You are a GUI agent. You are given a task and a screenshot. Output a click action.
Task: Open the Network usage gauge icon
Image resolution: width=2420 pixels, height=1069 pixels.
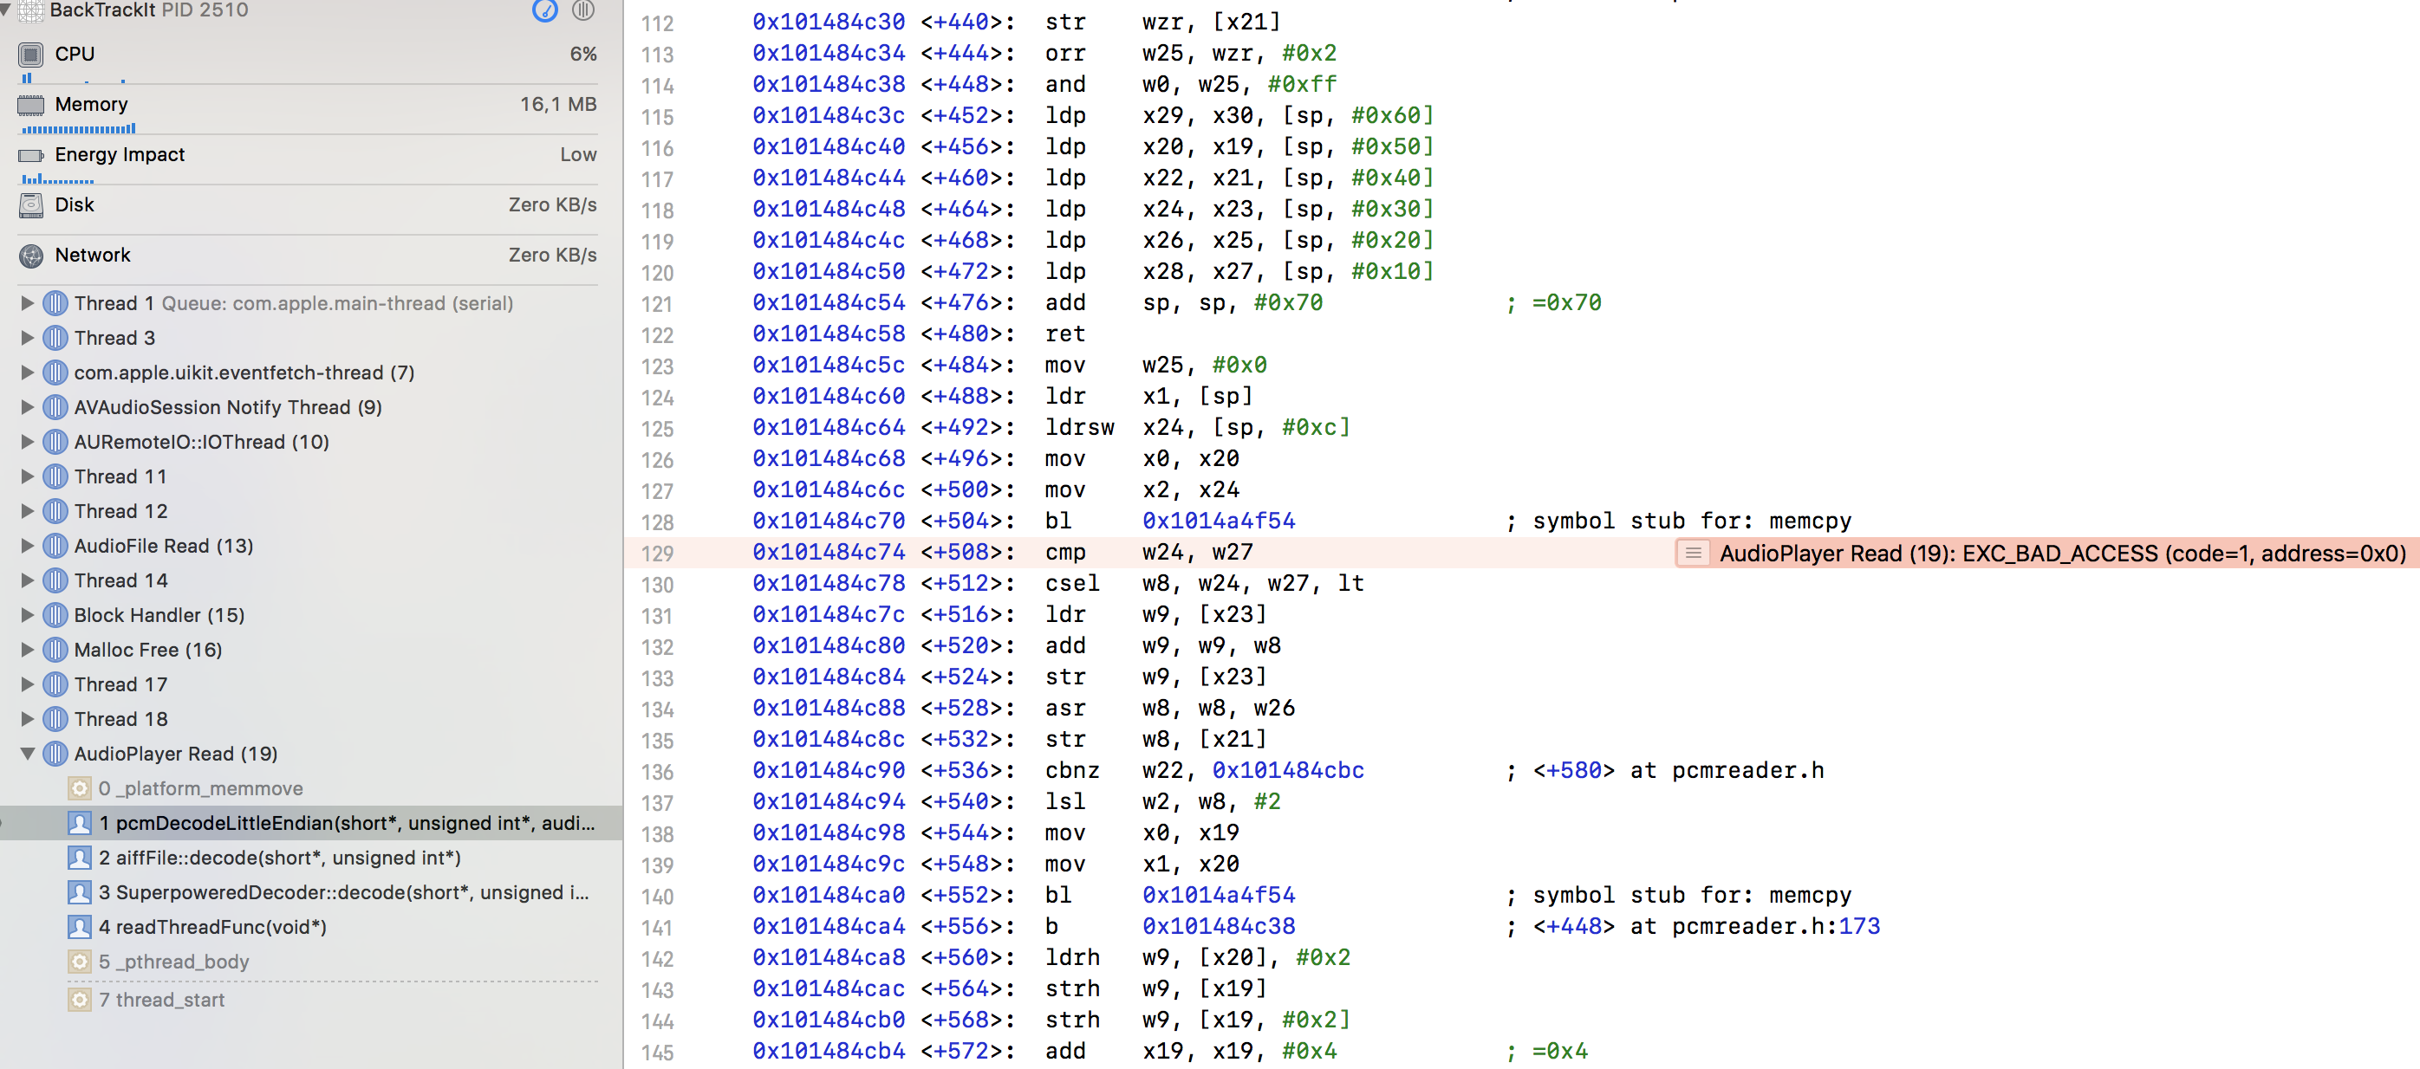(x=33, y=256)
